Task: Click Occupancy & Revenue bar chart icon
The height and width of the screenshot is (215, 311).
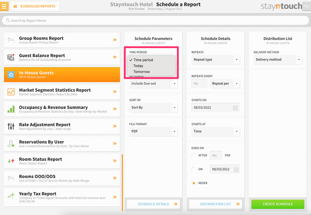Action: click(x=11, y=109)
